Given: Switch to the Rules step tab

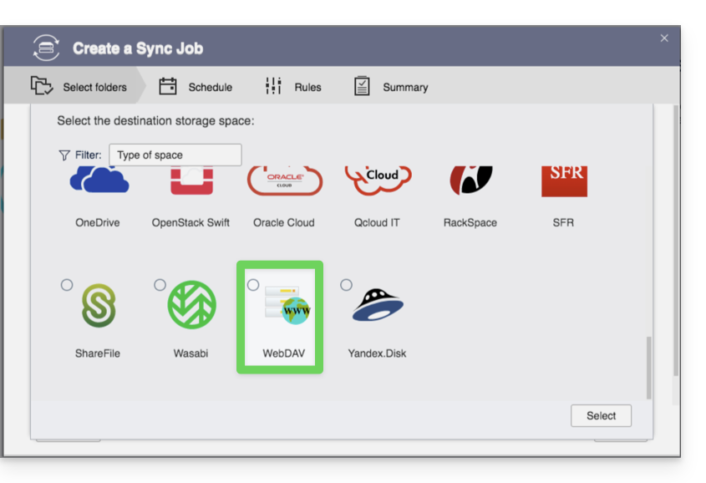Looking at the screenshot, I should (x=293, y=87).
